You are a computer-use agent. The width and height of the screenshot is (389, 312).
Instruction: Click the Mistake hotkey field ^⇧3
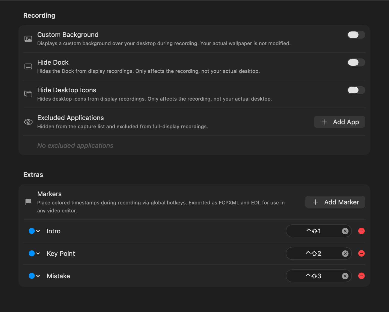coord(318,276)
